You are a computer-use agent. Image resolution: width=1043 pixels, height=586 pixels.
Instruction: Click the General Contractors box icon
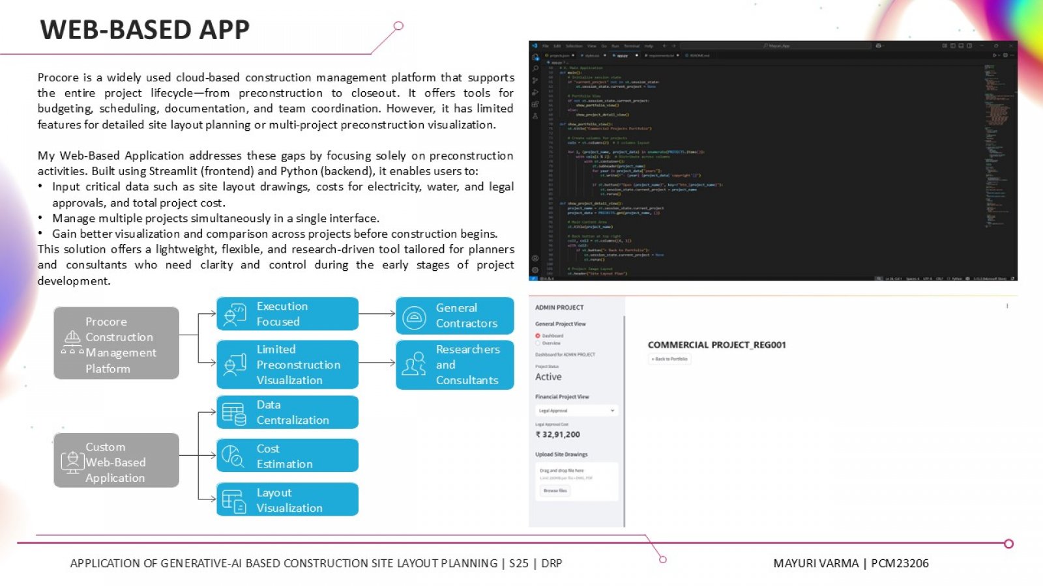coord(414,316)
